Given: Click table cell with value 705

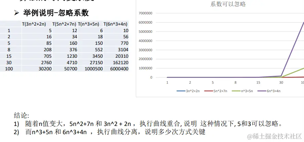Looking at the screenshot, I should coord(48,56).
